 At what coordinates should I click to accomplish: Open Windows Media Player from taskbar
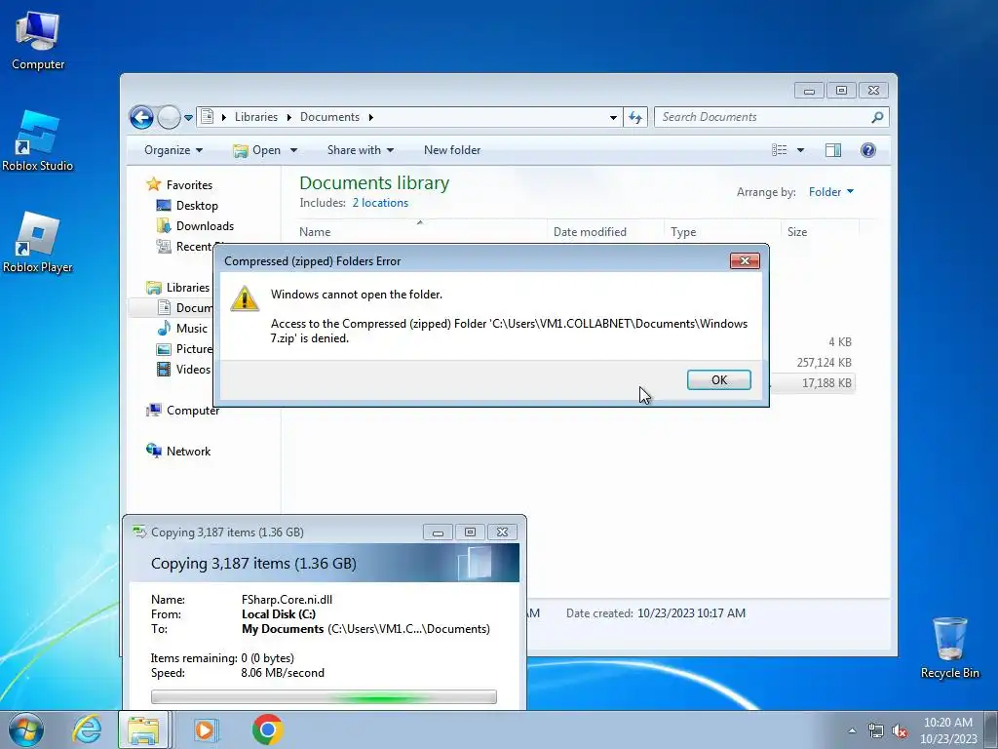point(205,729)
